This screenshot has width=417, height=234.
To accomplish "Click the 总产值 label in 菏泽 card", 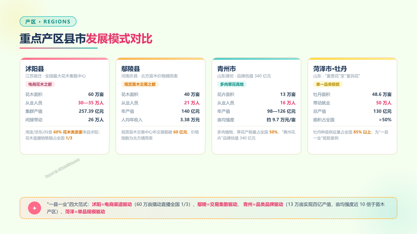I will point(320,111).
